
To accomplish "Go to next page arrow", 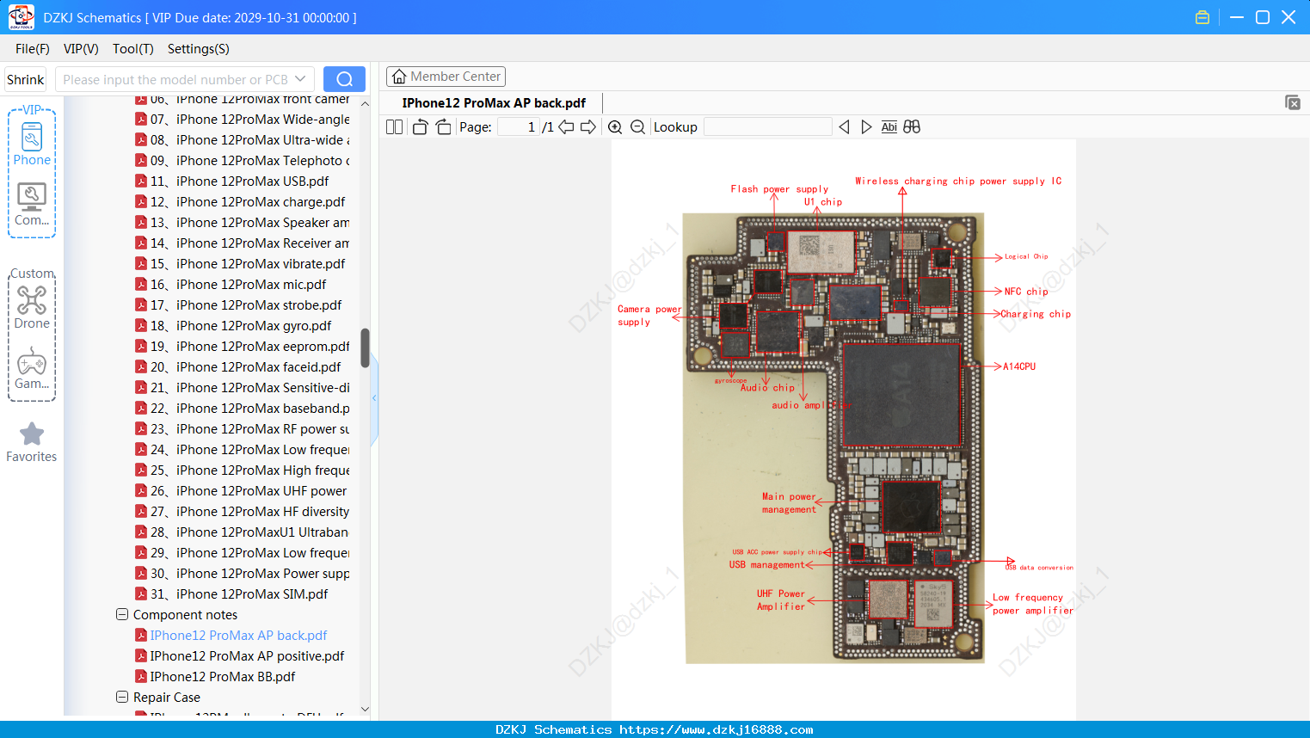I will point(588,127).
